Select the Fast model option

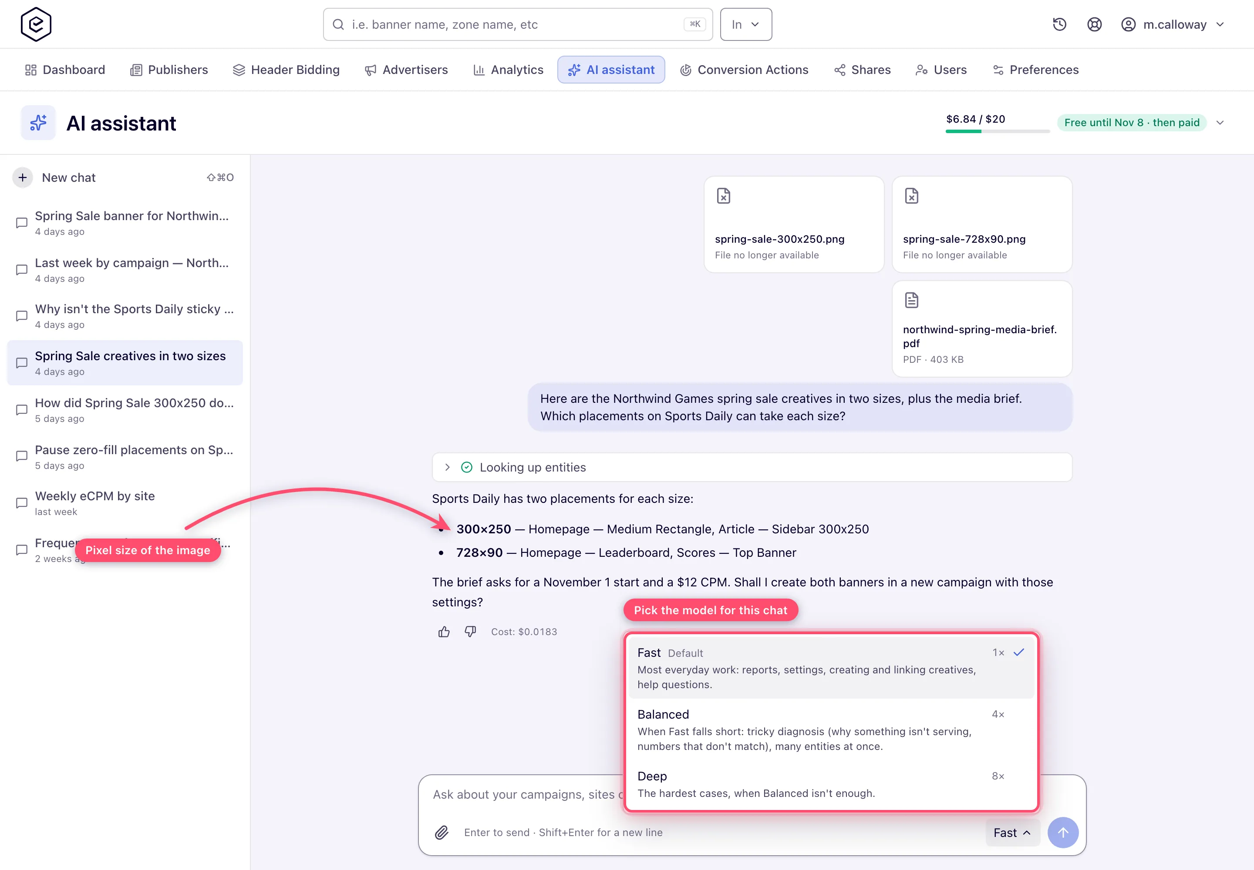click(831, 668)
